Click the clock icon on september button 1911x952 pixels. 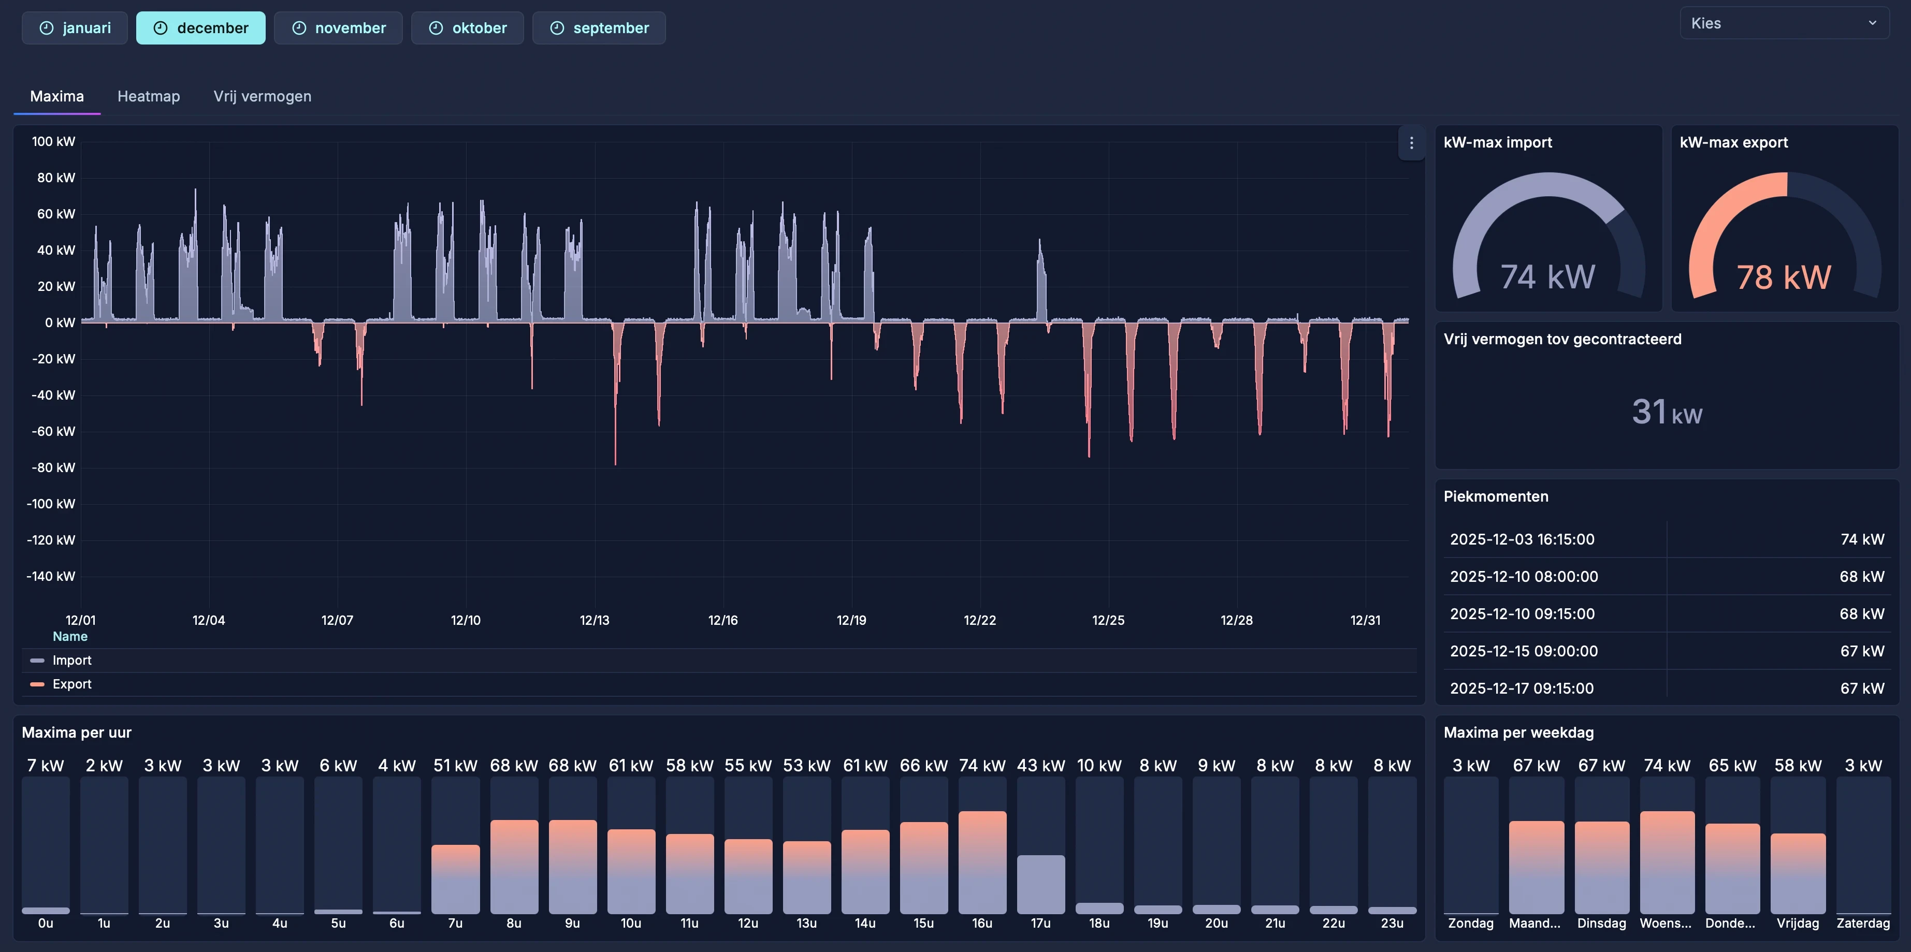(557, 28)
